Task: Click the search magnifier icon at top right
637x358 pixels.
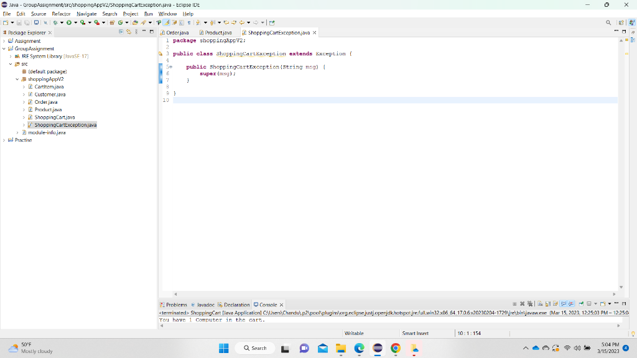Action: tap(608, 23)
